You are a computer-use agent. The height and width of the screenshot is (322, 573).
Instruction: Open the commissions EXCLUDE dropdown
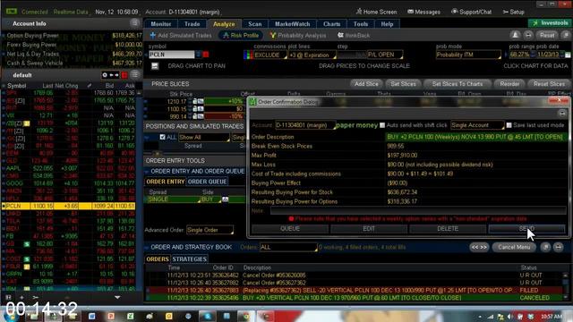pyautogui.click(x=270, y=55)
